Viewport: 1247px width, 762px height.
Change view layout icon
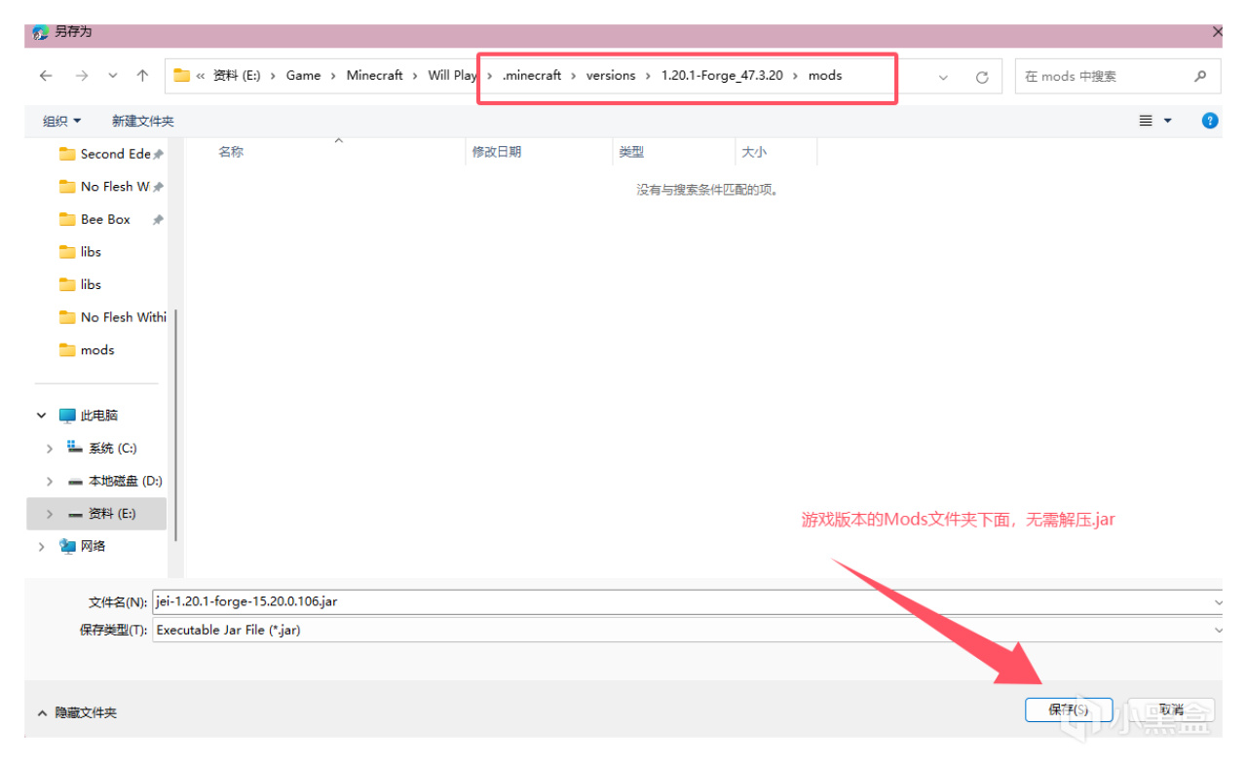(1146, 121)
